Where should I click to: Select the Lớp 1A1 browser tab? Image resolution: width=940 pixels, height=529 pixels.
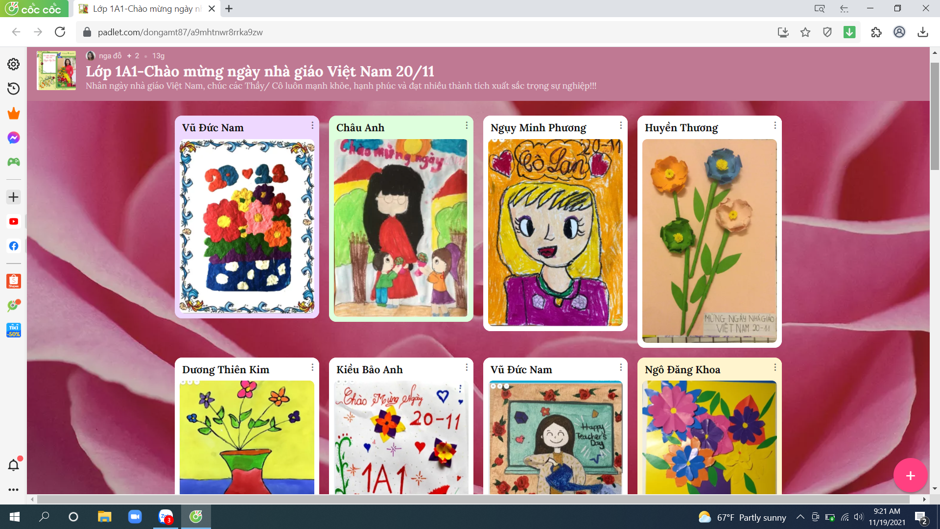[147, 9]
